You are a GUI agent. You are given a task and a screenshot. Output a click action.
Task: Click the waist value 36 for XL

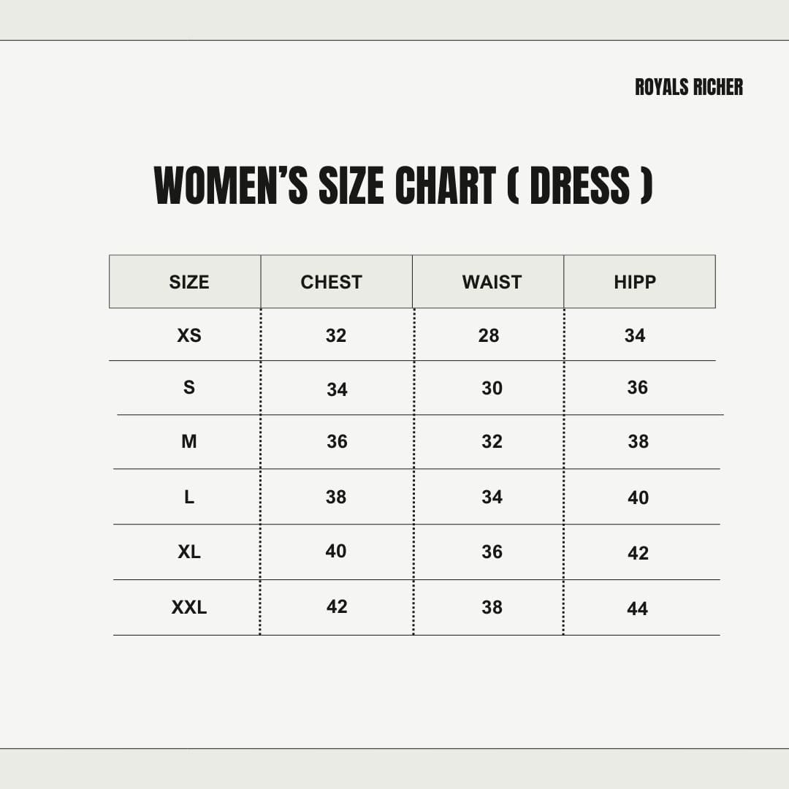[492, 552]
